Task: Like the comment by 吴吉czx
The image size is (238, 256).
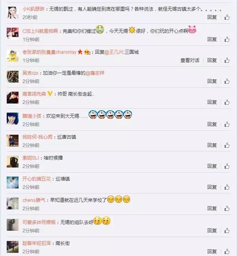Action: click(227, 81)
